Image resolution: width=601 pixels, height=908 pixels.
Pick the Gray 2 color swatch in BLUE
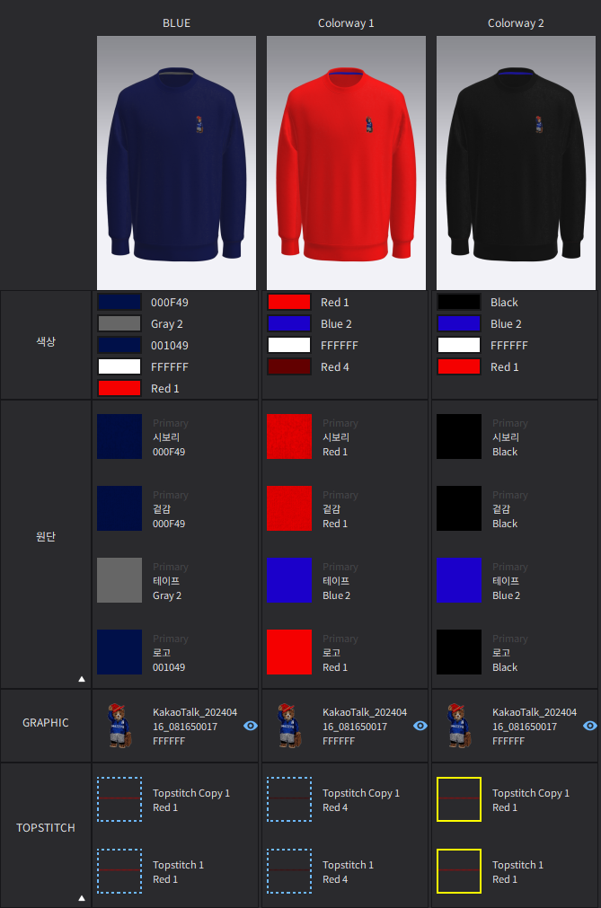click(119, 323)
